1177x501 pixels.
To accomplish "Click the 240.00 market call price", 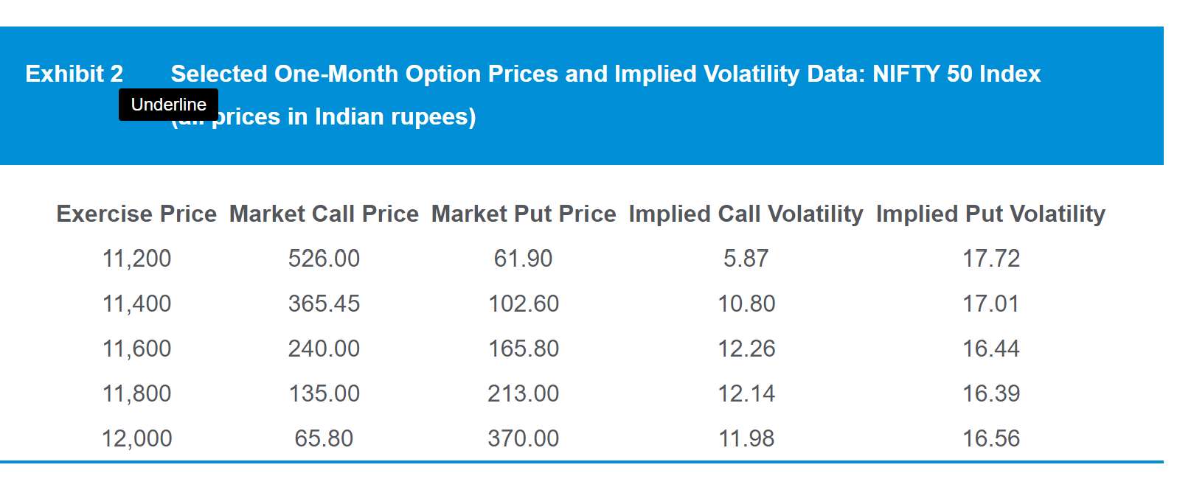I will tap(324, 348).
